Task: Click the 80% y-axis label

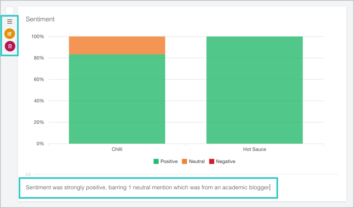Action: (39, 58)
